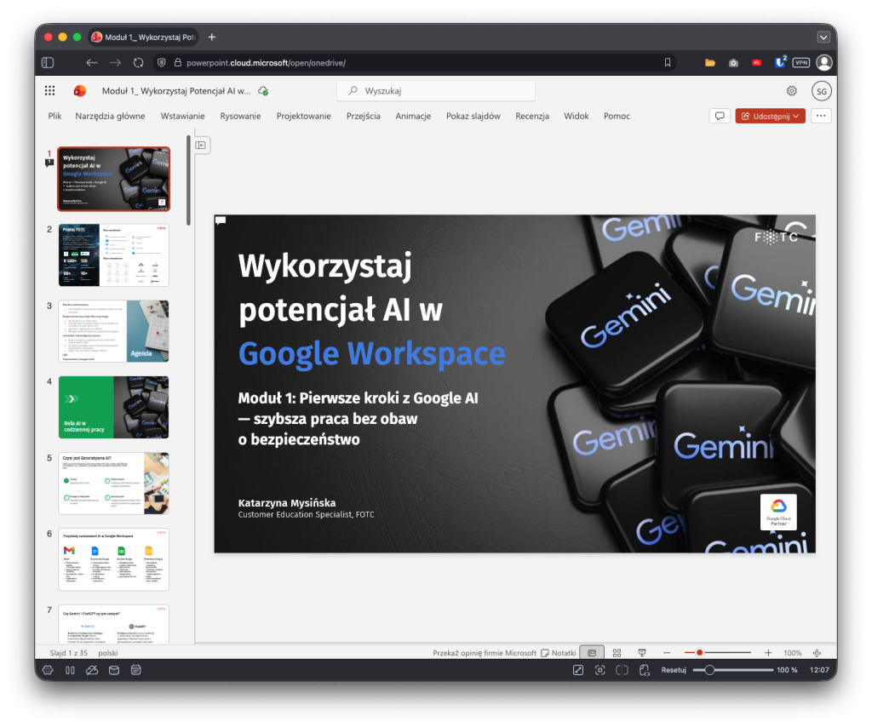Click the camera snapshot extension icon
Screen dimensions: 872x727
click(733, 63)
